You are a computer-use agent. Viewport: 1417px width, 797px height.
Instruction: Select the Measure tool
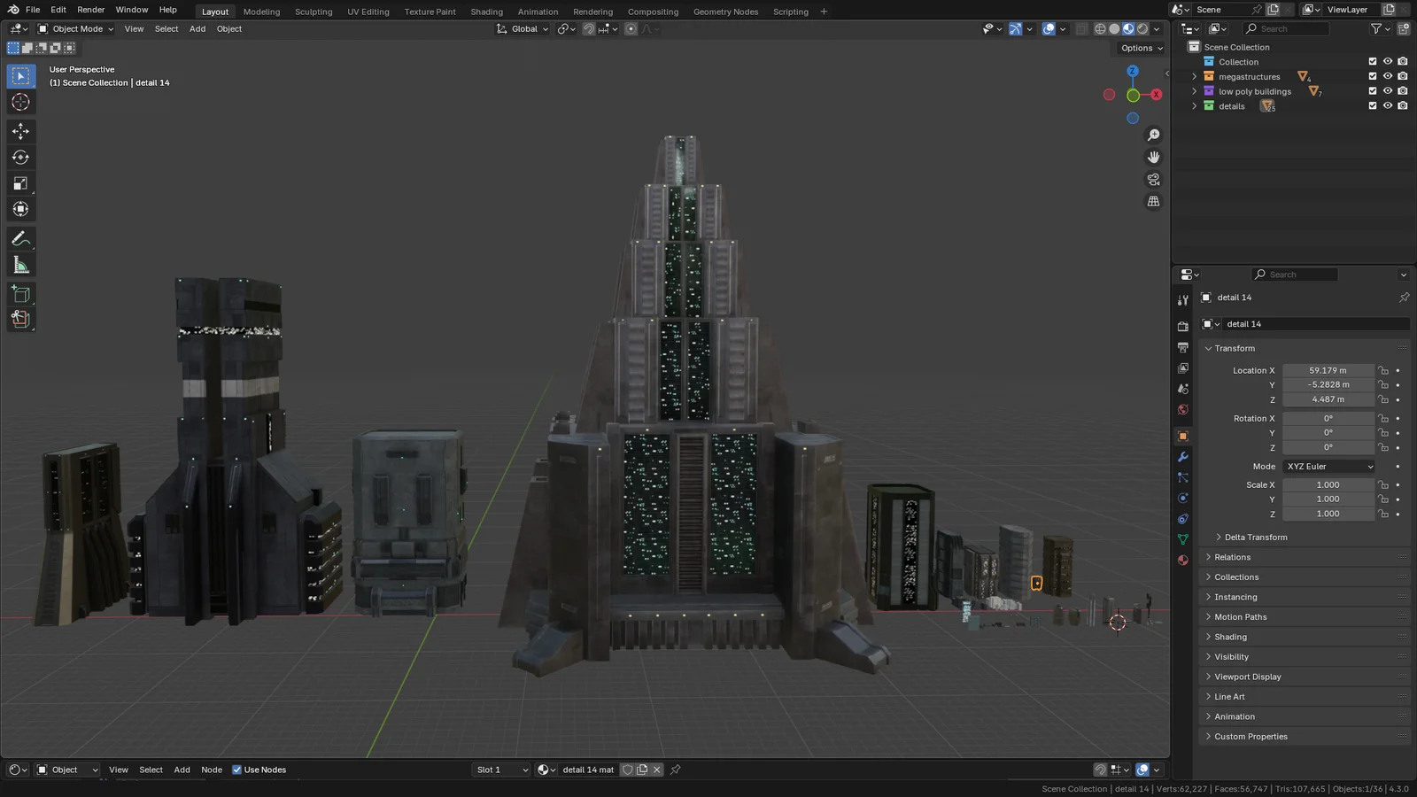tap(20, 264)
